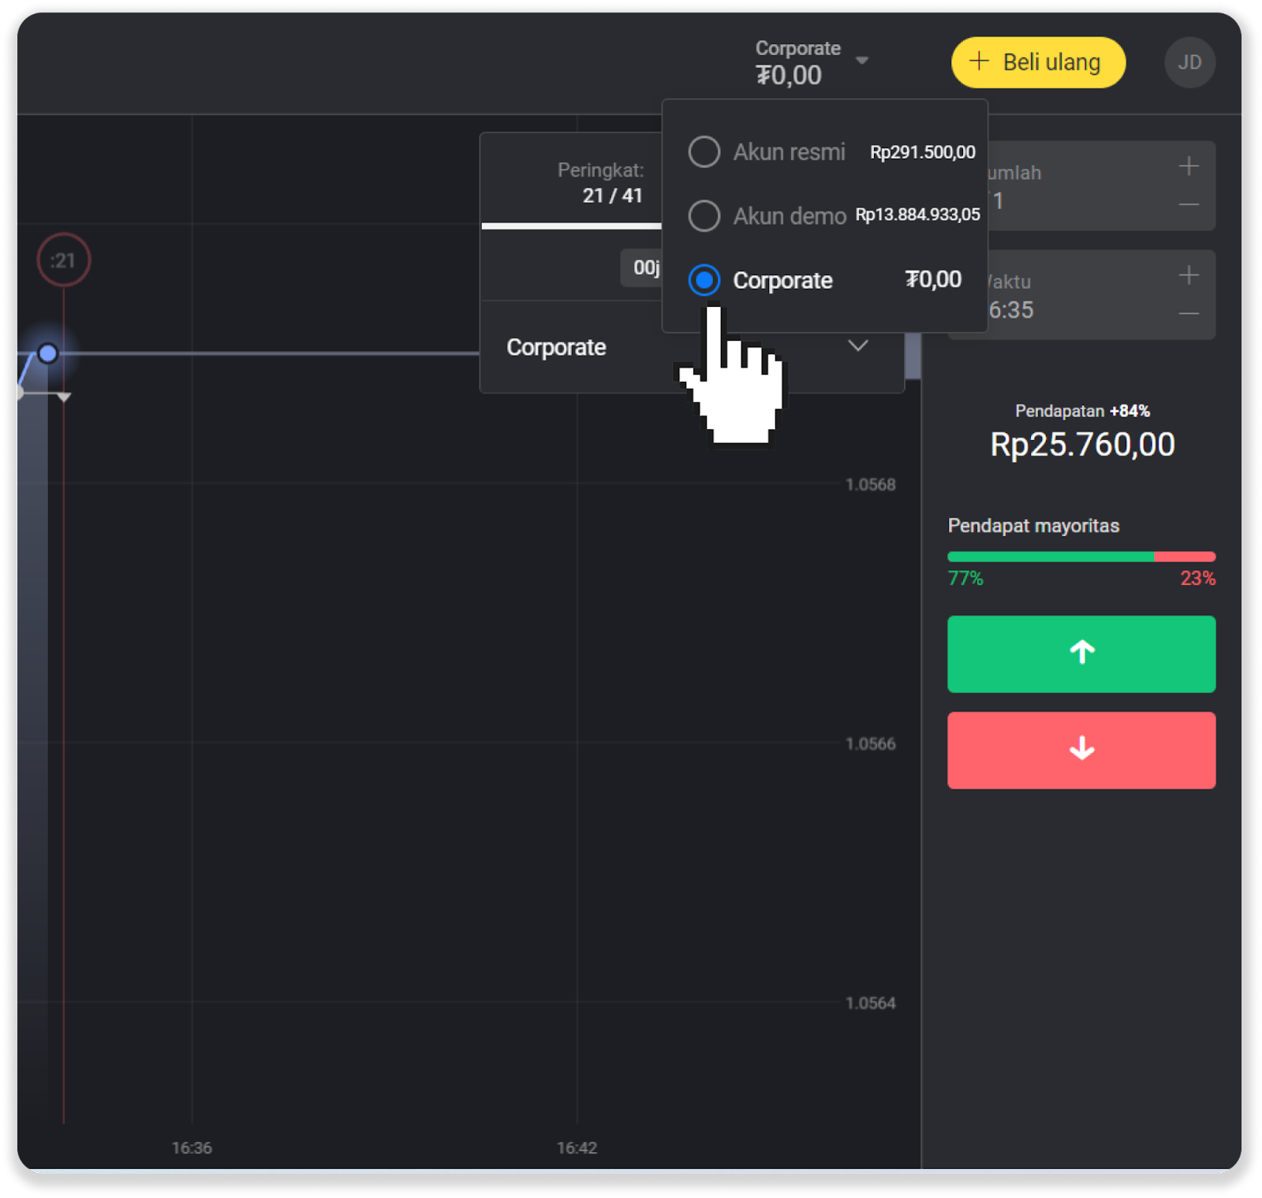Image resolution: width=1262 pixels, height=1198 pixels.
Task: Increase Jumlah amount with plus icon
Action: 1188,166
